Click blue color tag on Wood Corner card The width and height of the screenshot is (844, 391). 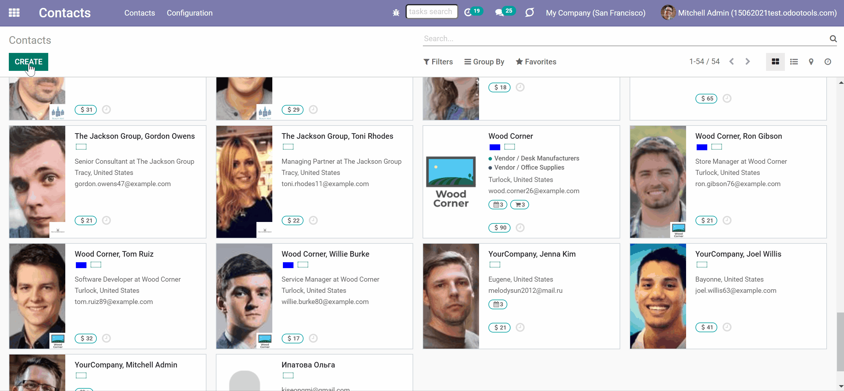click(495, 147)
